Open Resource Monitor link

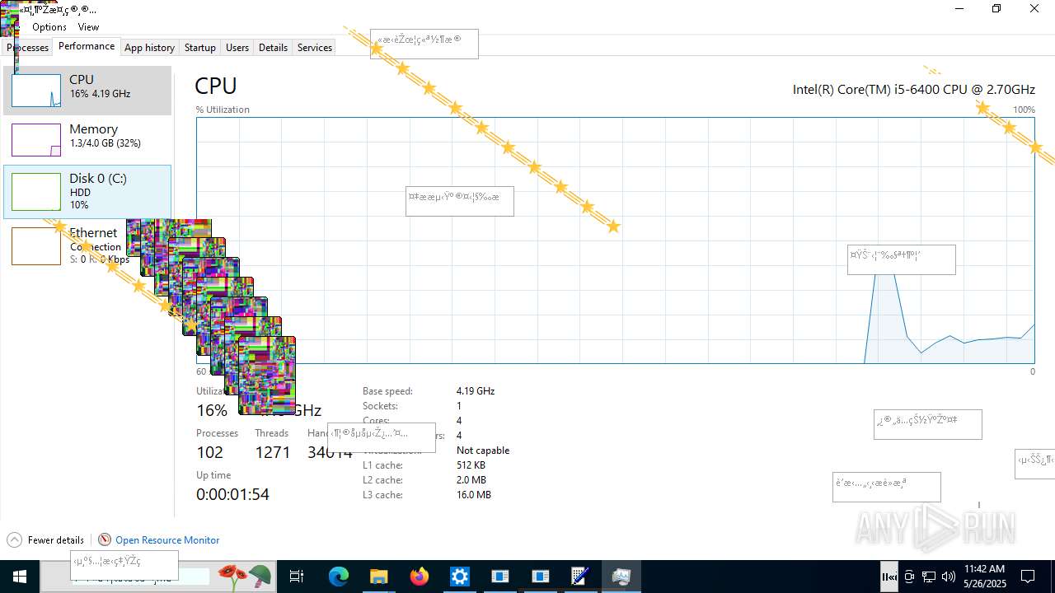(167, 540)
